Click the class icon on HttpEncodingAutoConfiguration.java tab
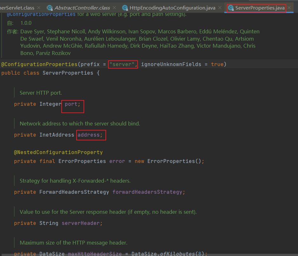The height and width of the screenshot is (256, 298). (x=125, y=8)
